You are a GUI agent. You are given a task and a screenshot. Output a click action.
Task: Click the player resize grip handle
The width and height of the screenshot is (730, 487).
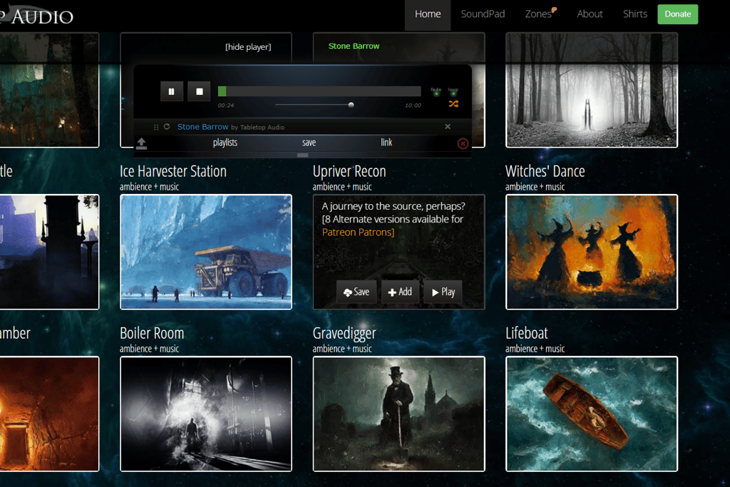pos(302,155)
